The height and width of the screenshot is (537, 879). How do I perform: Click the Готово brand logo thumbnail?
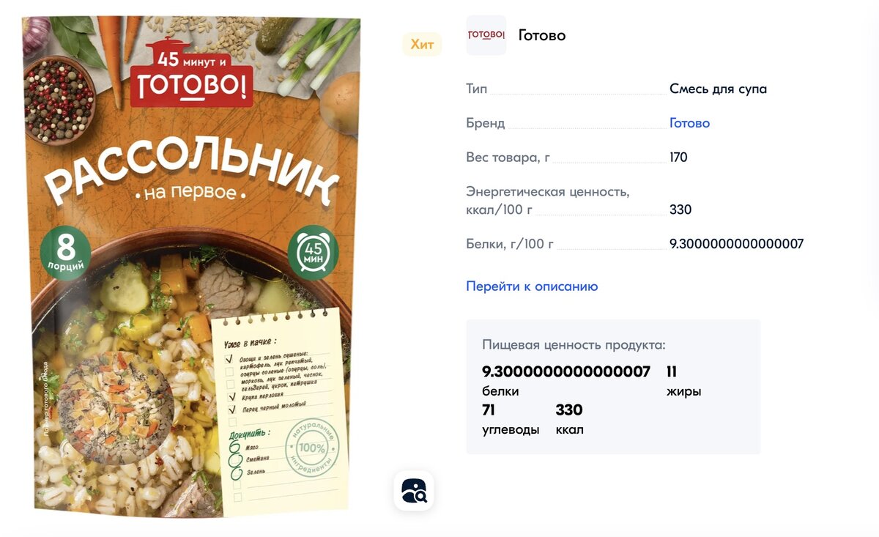pos(486,35)
